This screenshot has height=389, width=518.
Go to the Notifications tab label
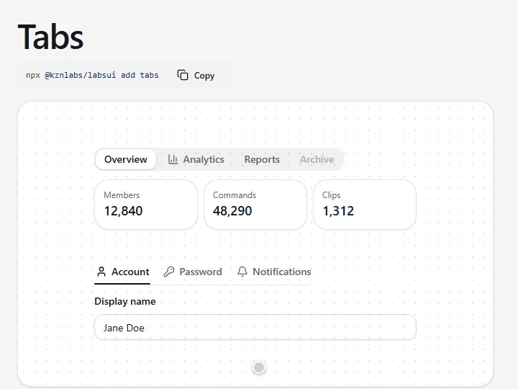point(282,272)
